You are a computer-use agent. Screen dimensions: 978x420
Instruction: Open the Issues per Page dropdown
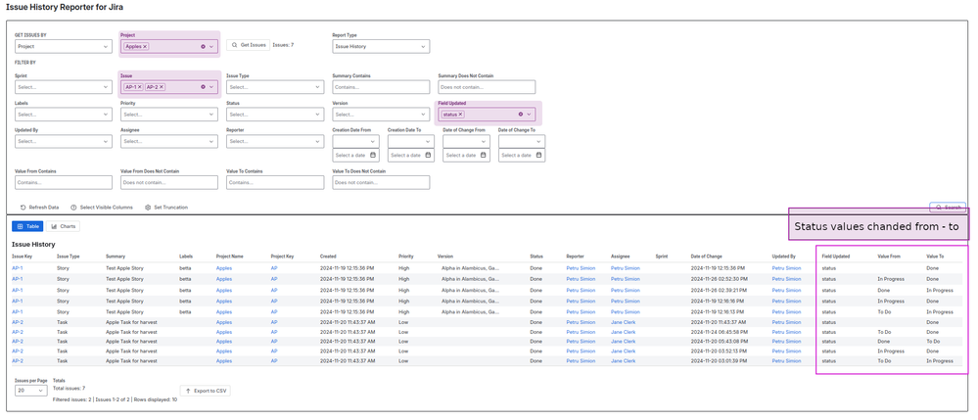click(31, 391)
